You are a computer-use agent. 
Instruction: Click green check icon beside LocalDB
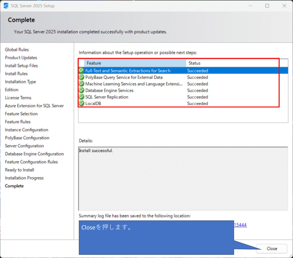[82, 103]
